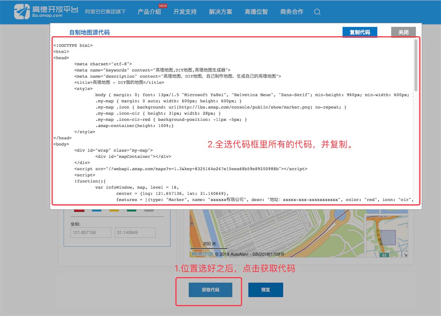The width and height of the screenshot is (441, 316).
Task: Click the latitude field showing 31.140649
Action: (x=135, y=232)
